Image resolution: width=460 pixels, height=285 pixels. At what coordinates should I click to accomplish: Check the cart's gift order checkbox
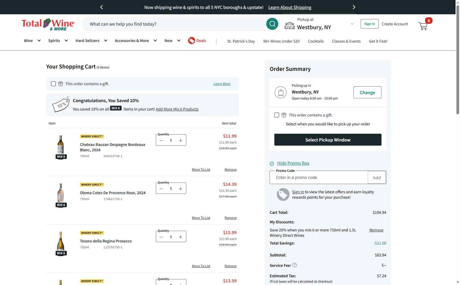pyautogui.click(x=53, y=84)
